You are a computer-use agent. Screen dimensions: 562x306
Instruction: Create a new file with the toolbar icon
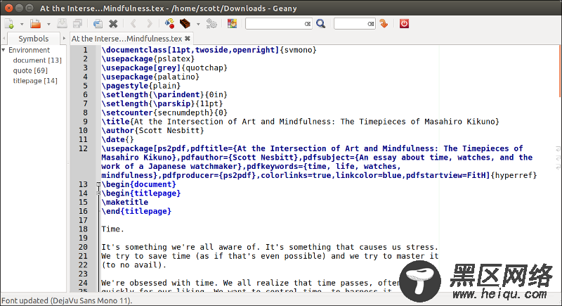[9, 24]
